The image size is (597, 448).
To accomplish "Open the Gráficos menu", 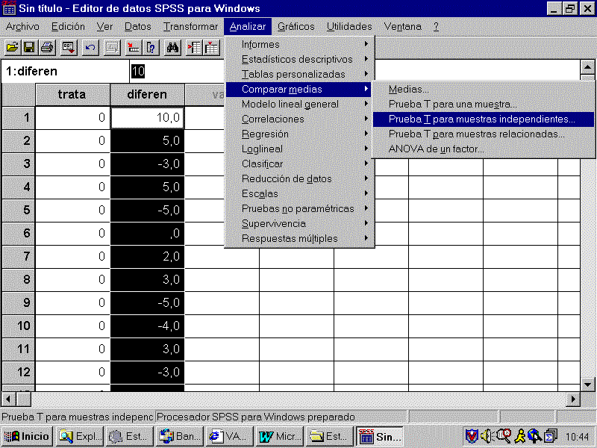I will tap(296, 27).
